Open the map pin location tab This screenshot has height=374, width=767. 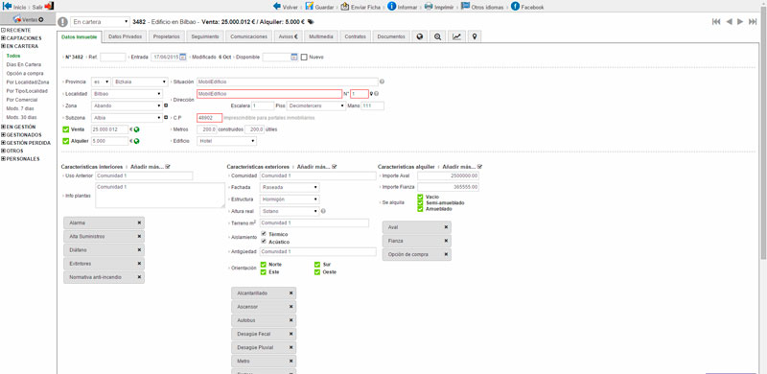[x=474, y=36]
